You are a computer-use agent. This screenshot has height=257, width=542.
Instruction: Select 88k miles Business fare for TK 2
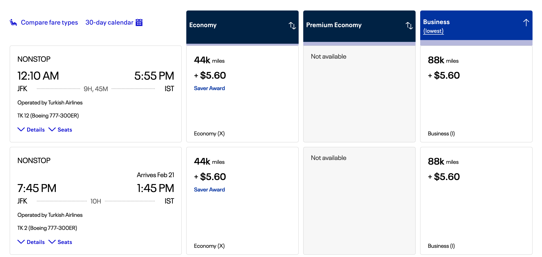476,201
